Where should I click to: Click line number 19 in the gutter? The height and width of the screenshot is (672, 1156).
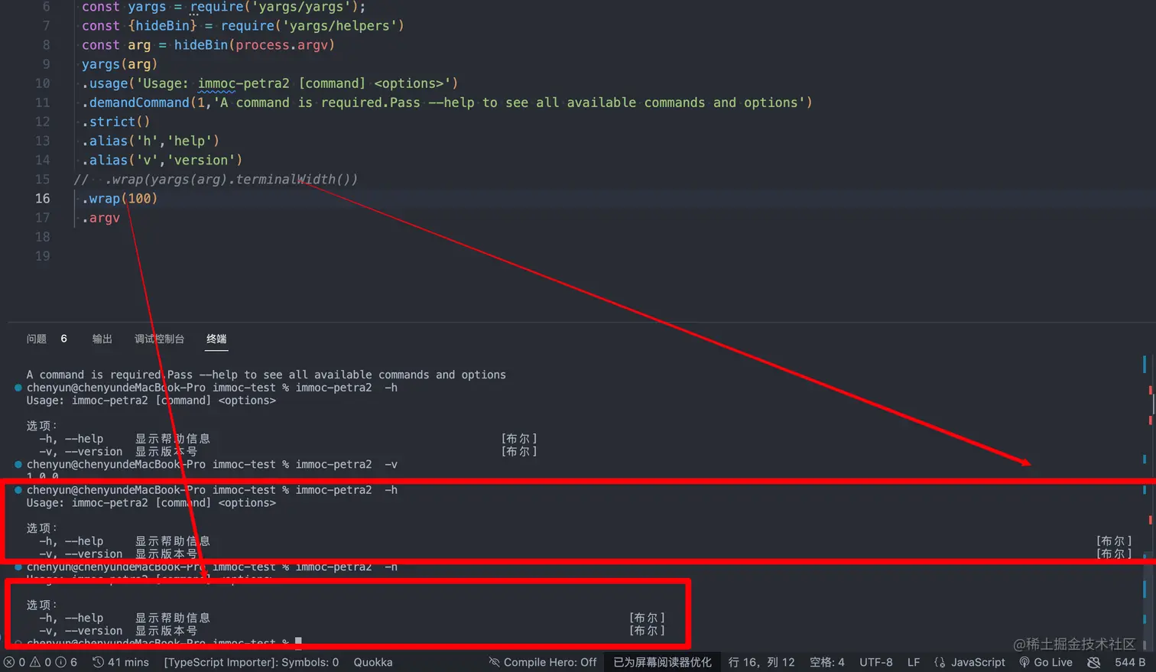pos(43,256)
